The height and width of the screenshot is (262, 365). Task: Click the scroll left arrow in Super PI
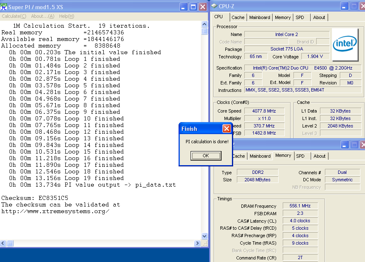pos(3,243)
